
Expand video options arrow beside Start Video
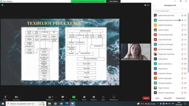click(21, 97)
